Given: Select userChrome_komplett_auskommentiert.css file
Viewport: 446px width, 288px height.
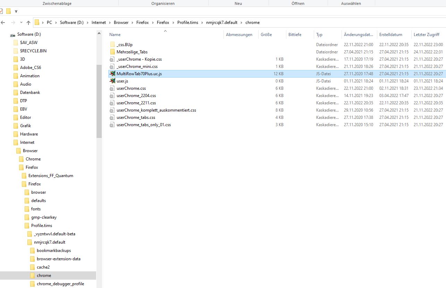Looking at the screenshot, I should click(156, 110).
